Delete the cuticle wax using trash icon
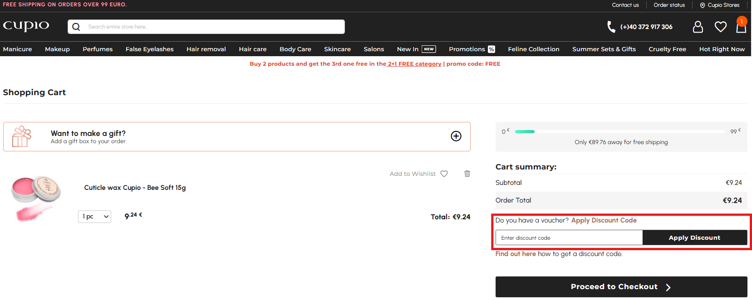 [x=467, y=174]
